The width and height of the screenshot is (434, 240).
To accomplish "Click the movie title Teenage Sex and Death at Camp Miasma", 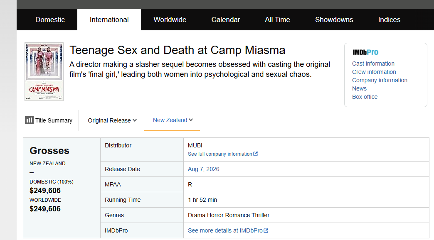I will [x=177, y=50].
